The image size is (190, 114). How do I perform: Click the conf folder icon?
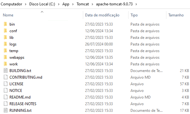coord(5,31)
